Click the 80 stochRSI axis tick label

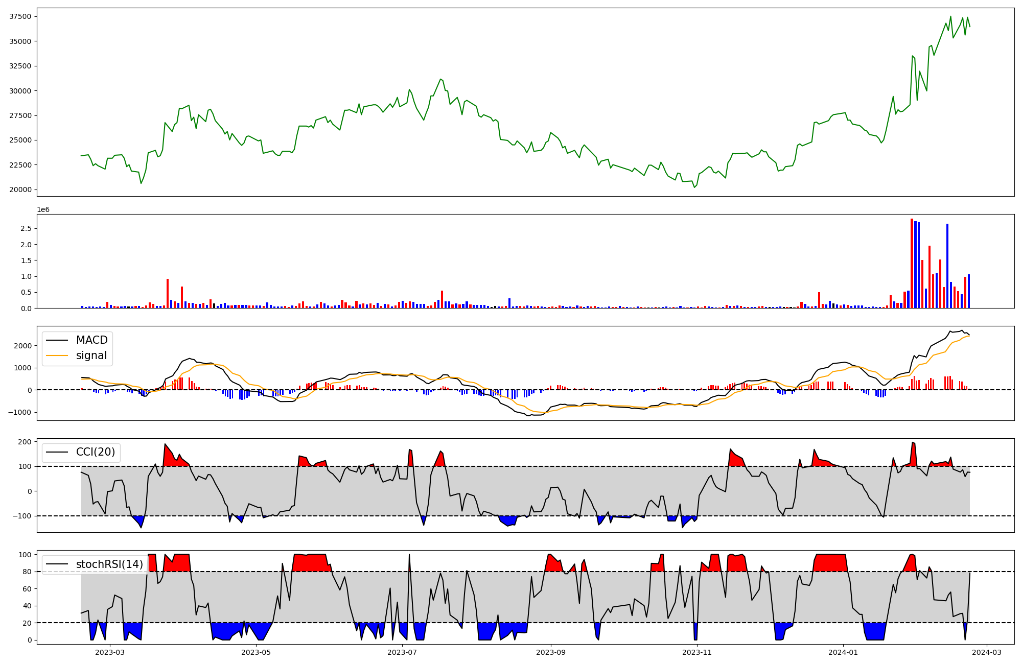[28, 572]
